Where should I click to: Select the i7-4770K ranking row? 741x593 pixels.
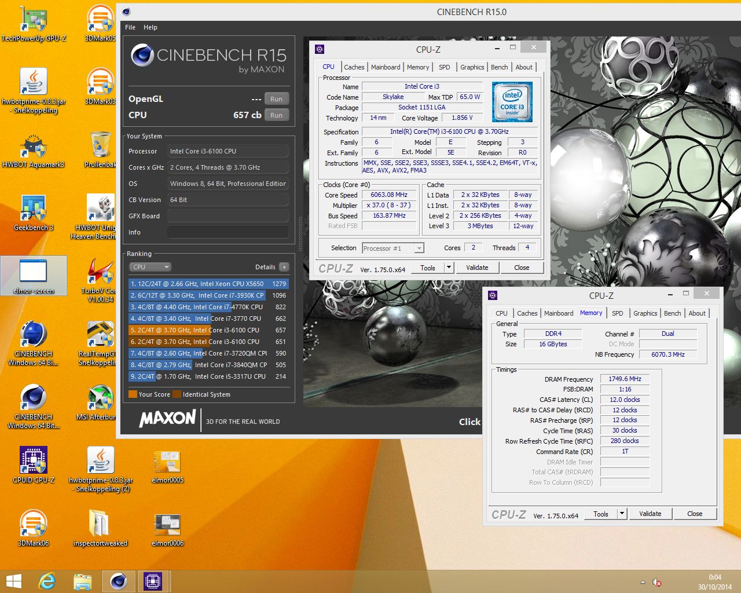[x=208, y=307]
